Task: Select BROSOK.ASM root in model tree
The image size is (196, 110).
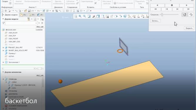Action: tap(11, 30)
